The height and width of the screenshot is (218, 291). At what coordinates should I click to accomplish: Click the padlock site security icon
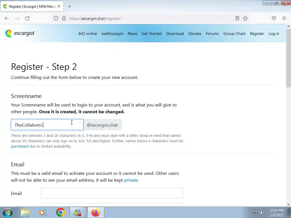point(64,18)
